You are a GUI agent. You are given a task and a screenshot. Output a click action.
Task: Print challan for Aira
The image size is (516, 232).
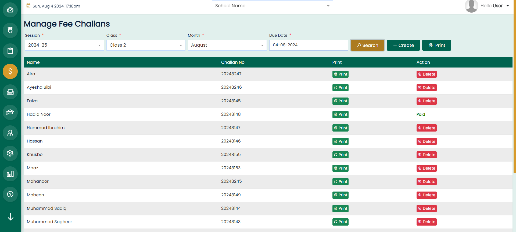coord(341,74)
